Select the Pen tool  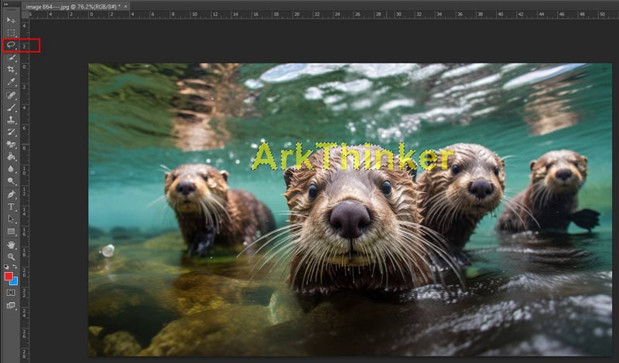pos(11,195)
